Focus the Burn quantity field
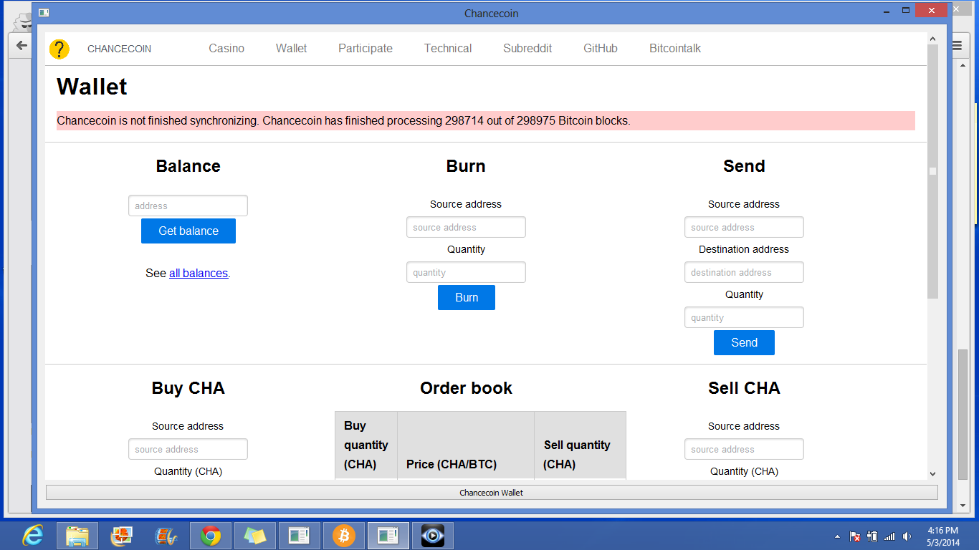Image resolution: width=979 pixels, height=550 pixels. 466,272
